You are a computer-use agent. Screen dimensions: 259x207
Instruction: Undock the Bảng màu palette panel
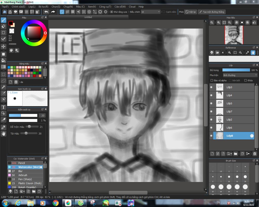coord(42,63)
